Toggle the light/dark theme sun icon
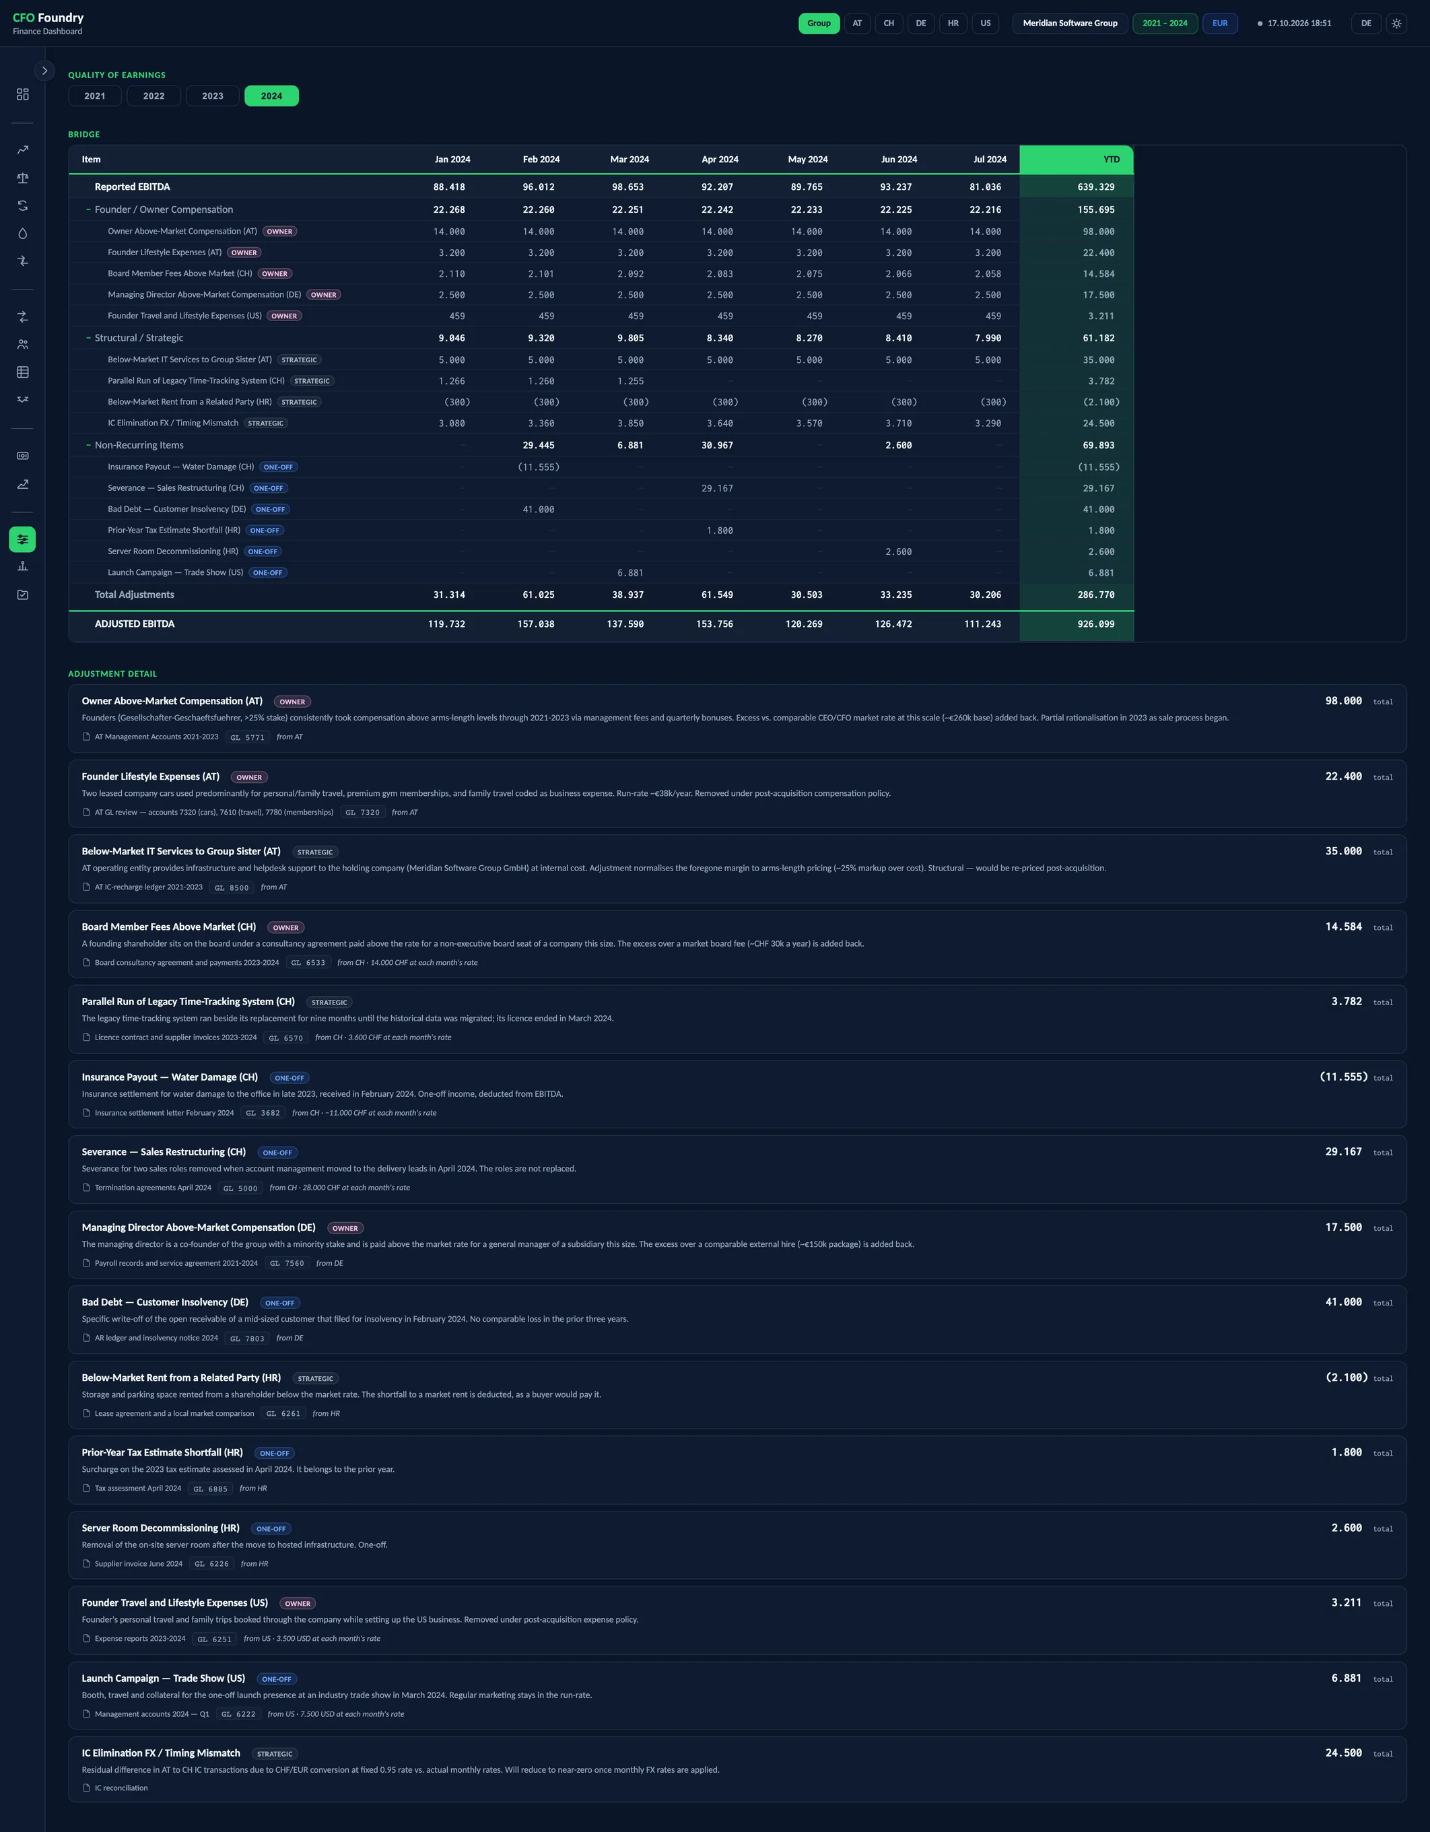Screen dimensions: 1430x1832 pyautogui.click(x=1396, y=24)
